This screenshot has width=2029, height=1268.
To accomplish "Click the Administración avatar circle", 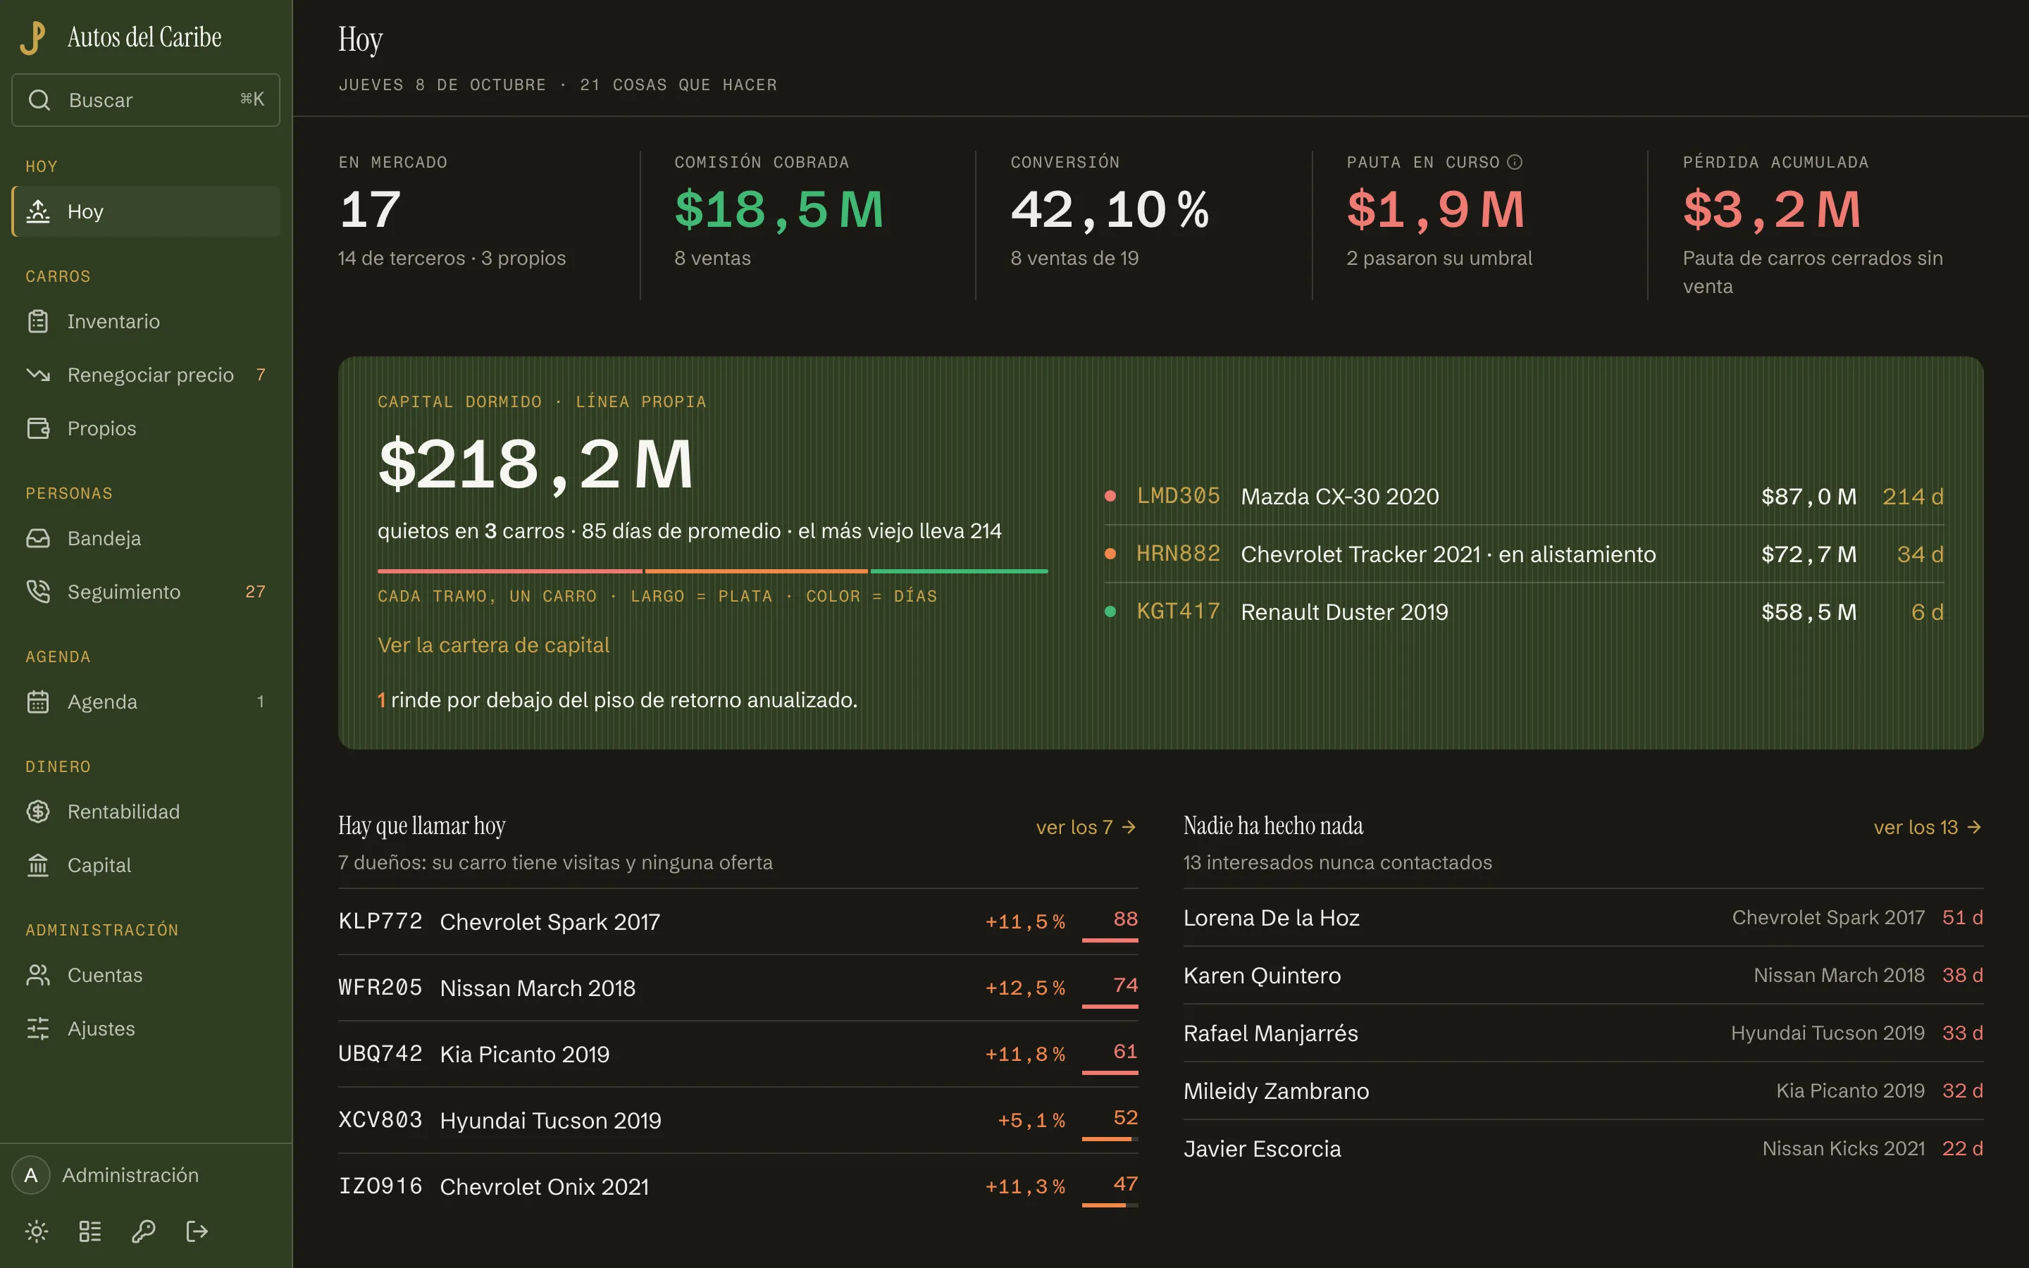I will 31,1175.
